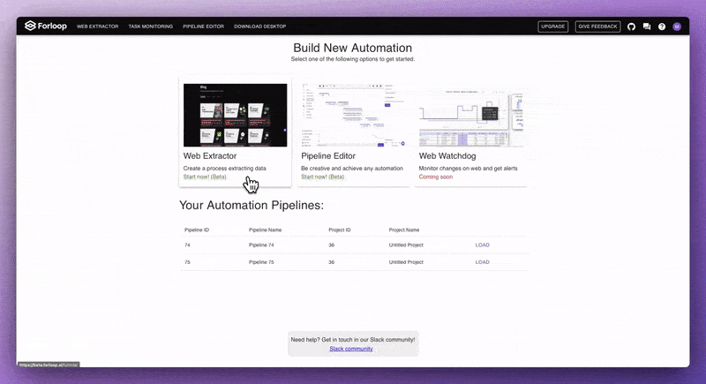Screen dimensions: 706x384
Task: Click Start now under Pipeline Editor
Action: point(322,177)
